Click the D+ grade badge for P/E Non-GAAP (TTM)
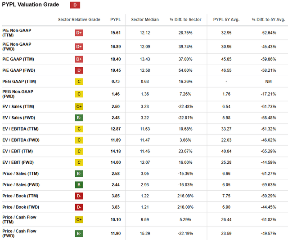Screen dimensions: 288x240 pos(79,33)
